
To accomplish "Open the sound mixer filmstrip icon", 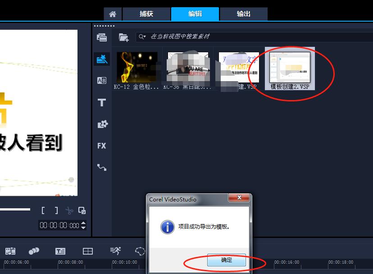I will coord(10,251).
